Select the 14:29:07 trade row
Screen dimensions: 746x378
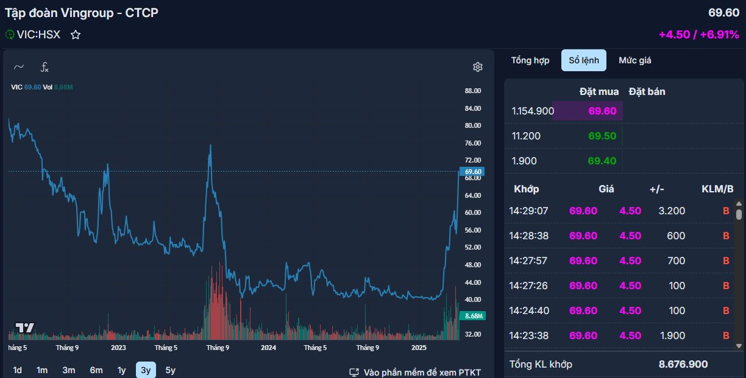click(620, 211)
